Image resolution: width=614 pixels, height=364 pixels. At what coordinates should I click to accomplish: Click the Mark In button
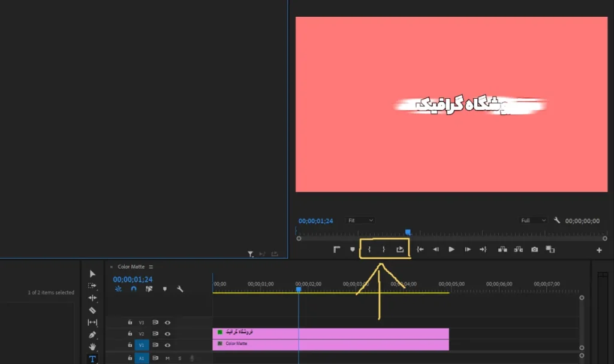pyautogui.click(x=369, y=250)
